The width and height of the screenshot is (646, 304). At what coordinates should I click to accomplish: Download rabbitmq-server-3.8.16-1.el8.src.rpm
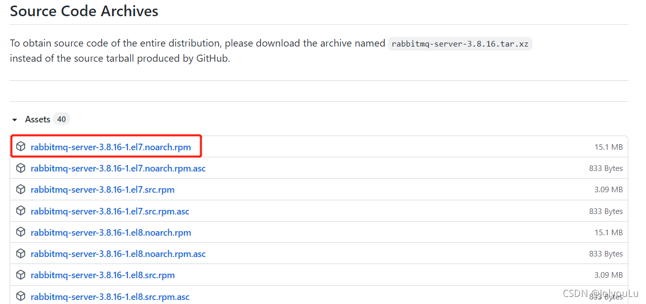103,275
